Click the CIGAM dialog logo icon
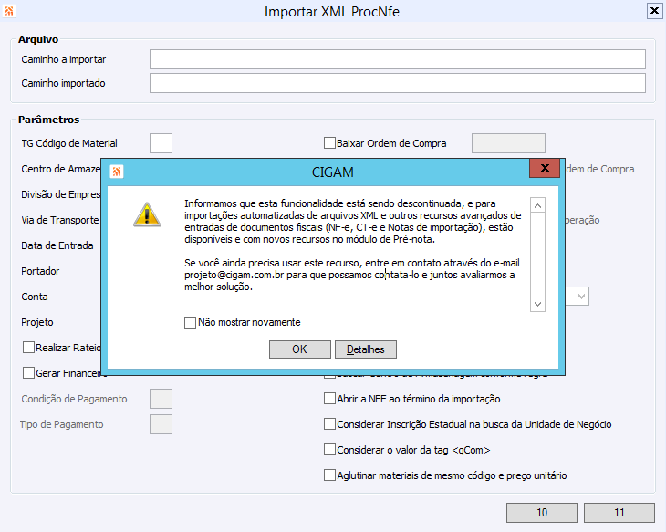 click(x=117, y=172)
